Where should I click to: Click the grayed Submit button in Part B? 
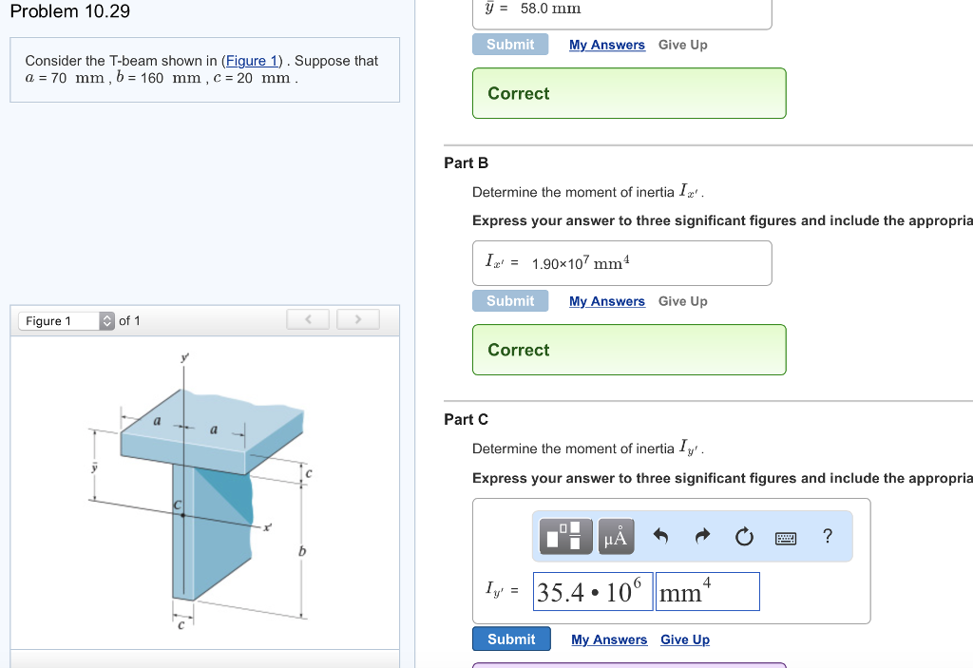[510, 300]
